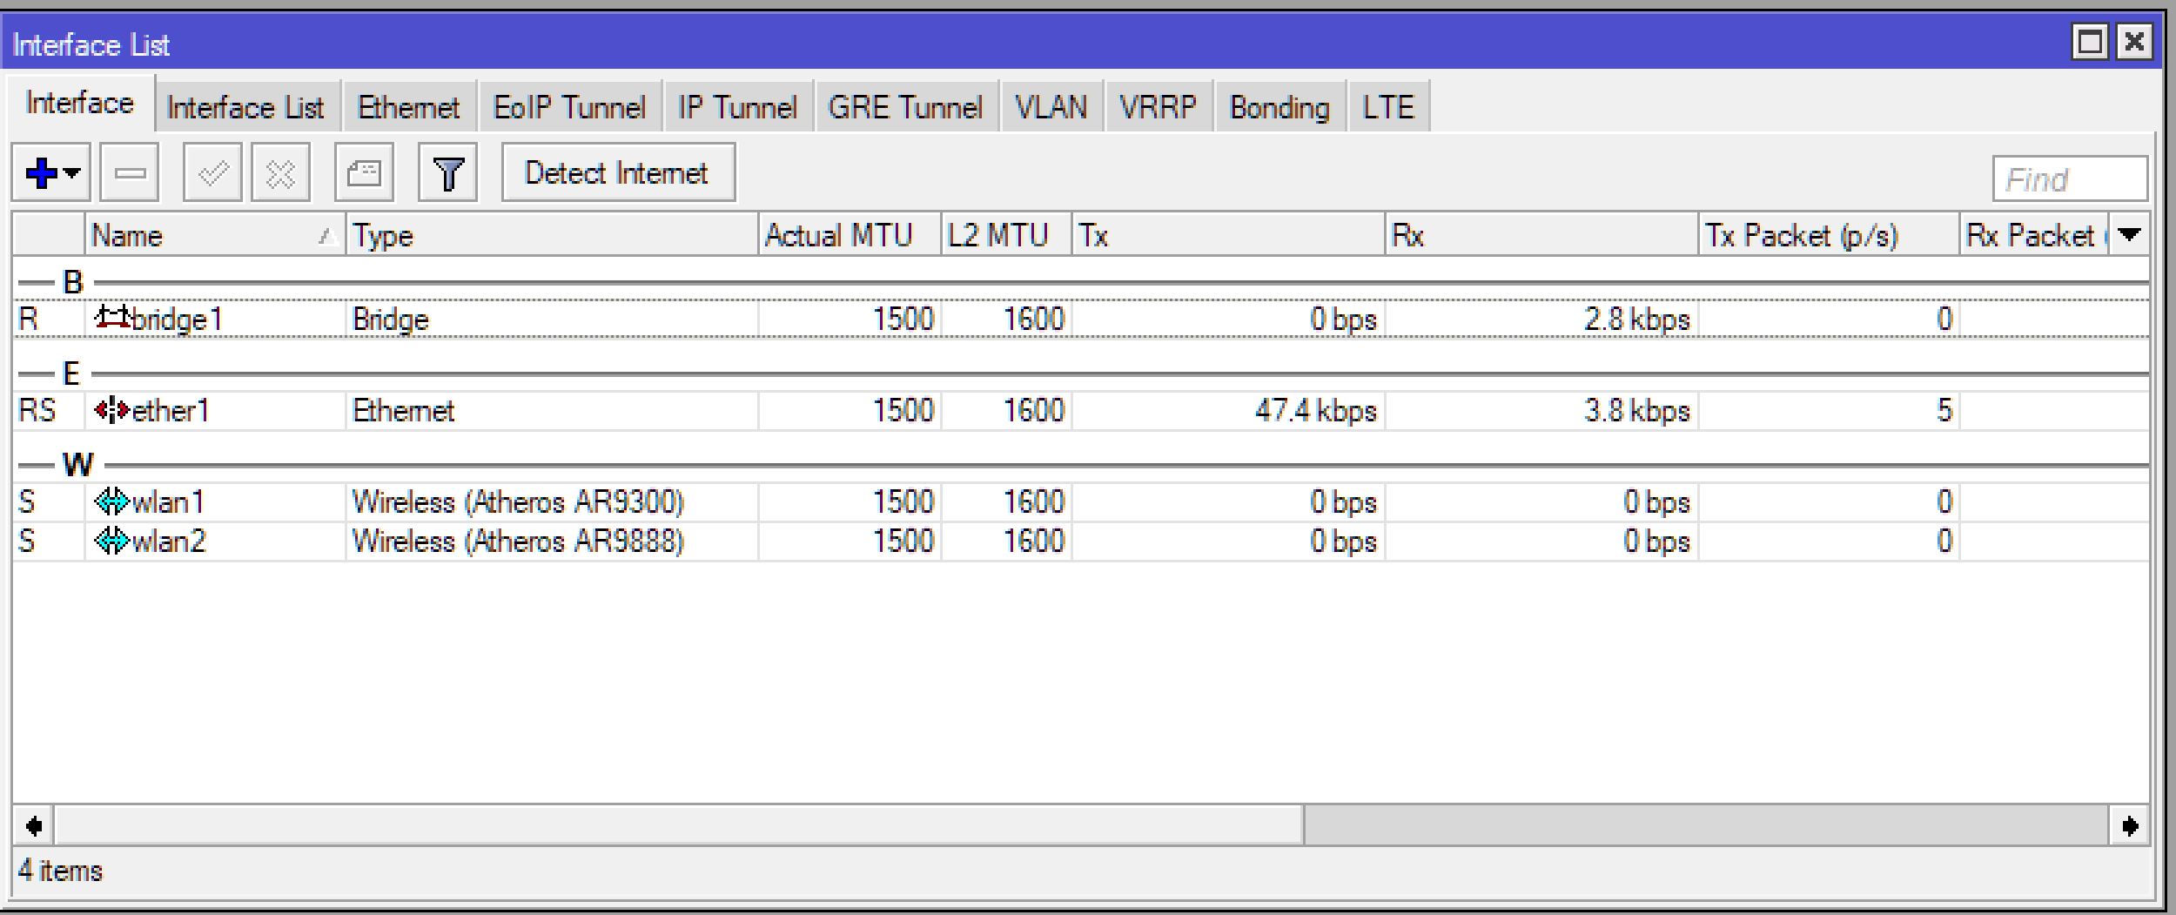Sort by the Rx column header

[x=1541, y=235]
